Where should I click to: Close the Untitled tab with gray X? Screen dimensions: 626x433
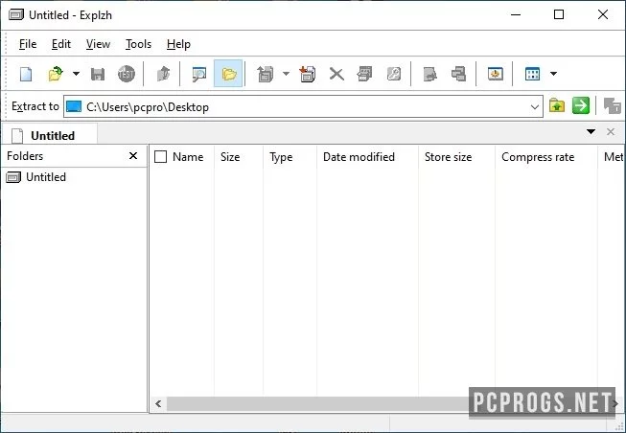click(611, 131)
